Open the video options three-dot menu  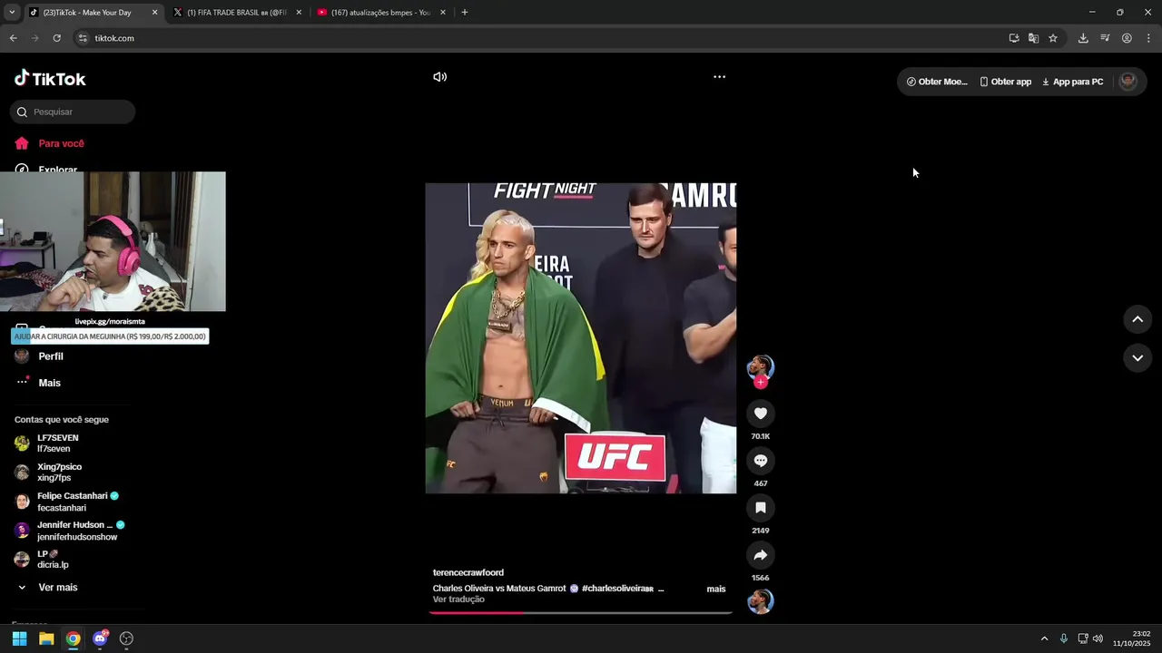coord(719,77)
